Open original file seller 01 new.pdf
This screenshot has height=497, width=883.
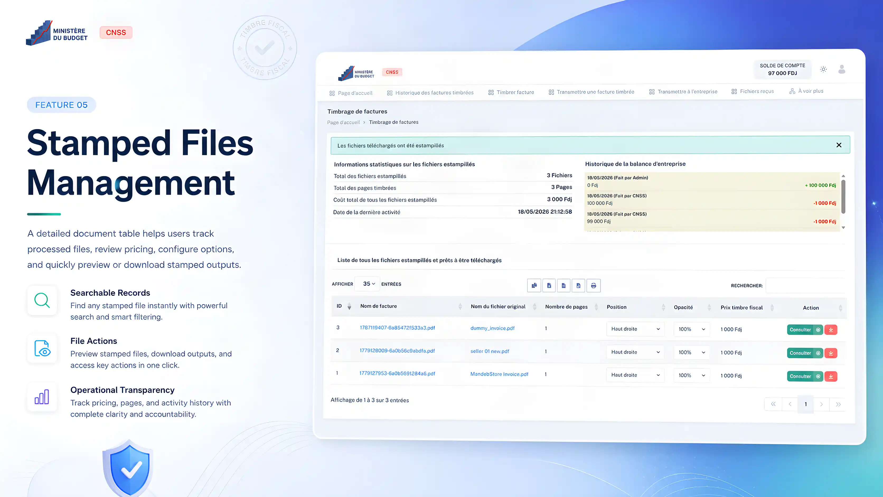tap(490, 351)
